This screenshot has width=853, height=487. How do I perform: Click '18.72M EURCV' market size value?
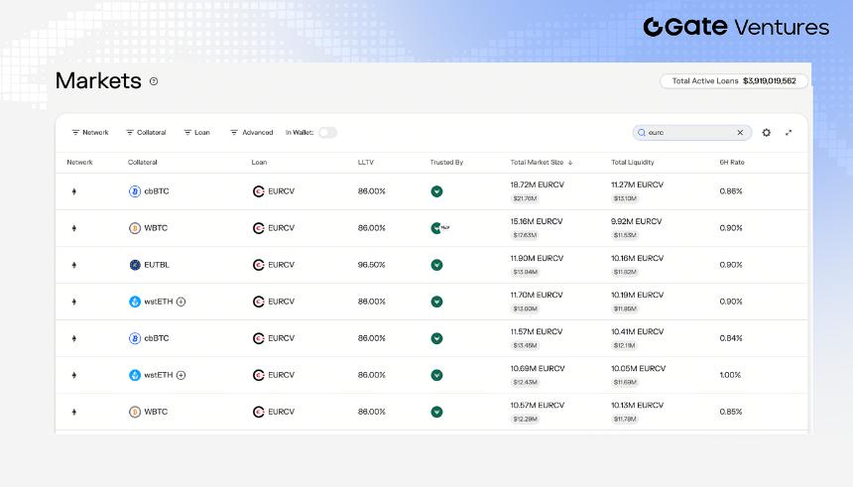[537, 184]
